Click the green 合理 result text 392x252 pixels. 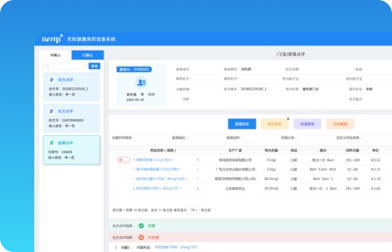(152, 226)
